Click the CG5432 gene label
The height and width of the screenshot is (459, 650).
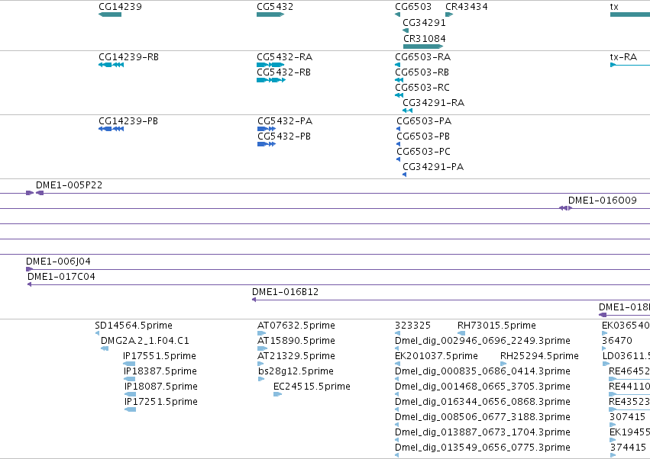pyautogui.click(x=275, y=7)
